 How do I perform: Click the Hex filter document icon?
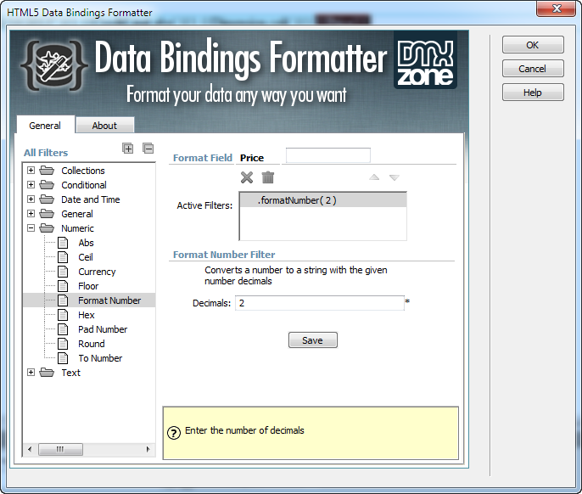[63, 315]
